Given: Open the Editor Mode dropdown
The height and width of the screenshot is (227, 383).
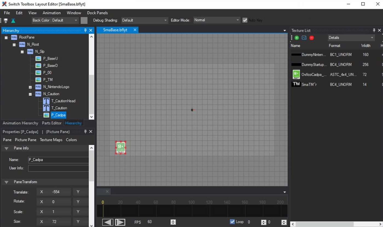Looking at the screenshot, I should point(216,20).
